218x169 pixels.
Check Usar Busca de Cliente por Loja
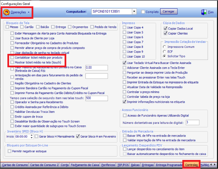coord(12,38)
